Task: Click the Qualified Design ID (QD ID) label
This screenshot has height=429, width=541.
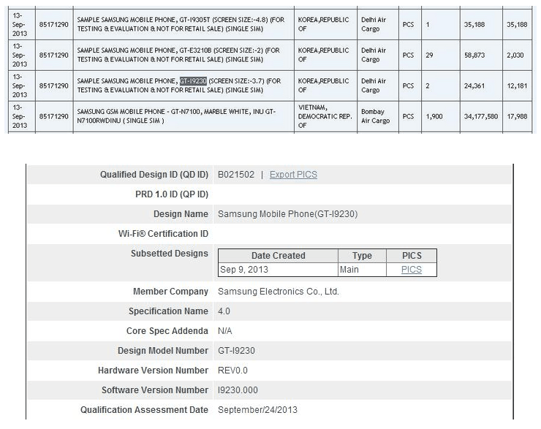Action: [x=154, y=175]
